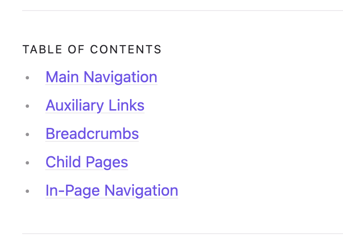
Task: Click the divider line below In-Page Navigation
Action: (183, 234)
